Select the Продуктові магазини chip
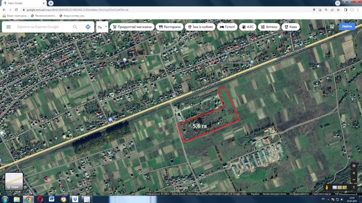The height and width of the screenshot is (203, 362). pos(132,27)
